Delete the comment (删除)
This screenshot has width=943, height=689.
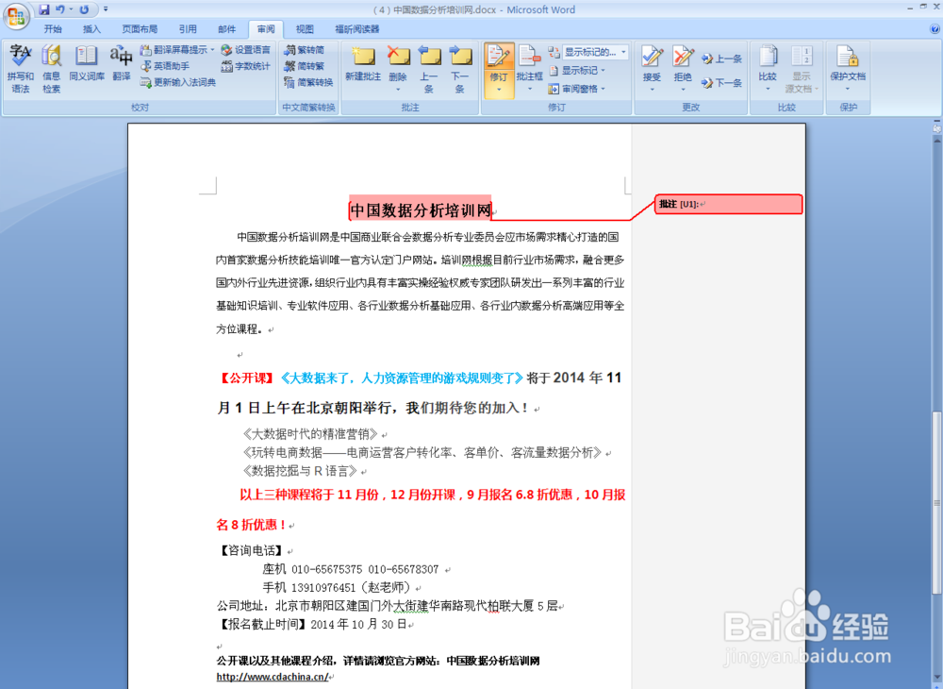[398, 60]
